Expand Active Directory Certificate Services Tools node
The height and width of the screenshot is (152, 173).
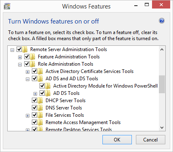click(x=27, y=72)
